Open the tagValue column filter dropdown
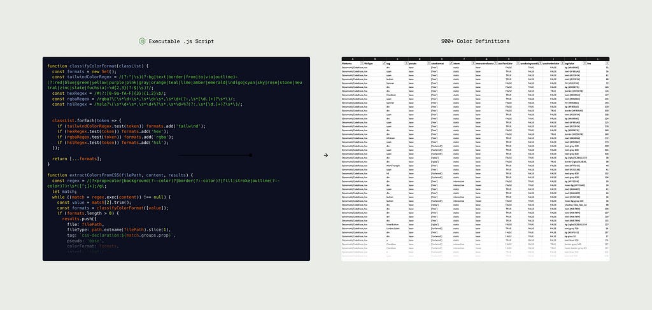652x310 pixels. (585, 63)
